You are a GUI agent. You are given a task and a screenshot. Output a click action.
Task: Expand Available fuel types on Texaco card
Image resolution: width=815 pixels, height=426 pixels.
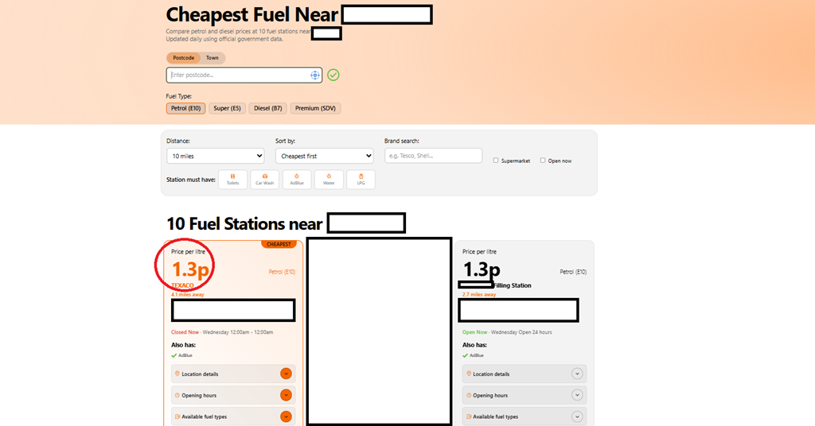point(233,416)
